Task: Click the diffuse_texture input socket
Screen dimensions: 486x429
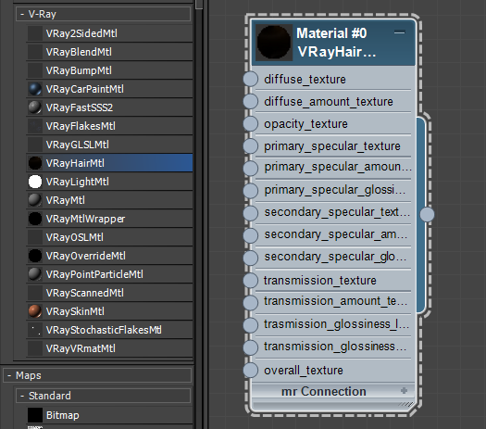Action: click(251, 79)
